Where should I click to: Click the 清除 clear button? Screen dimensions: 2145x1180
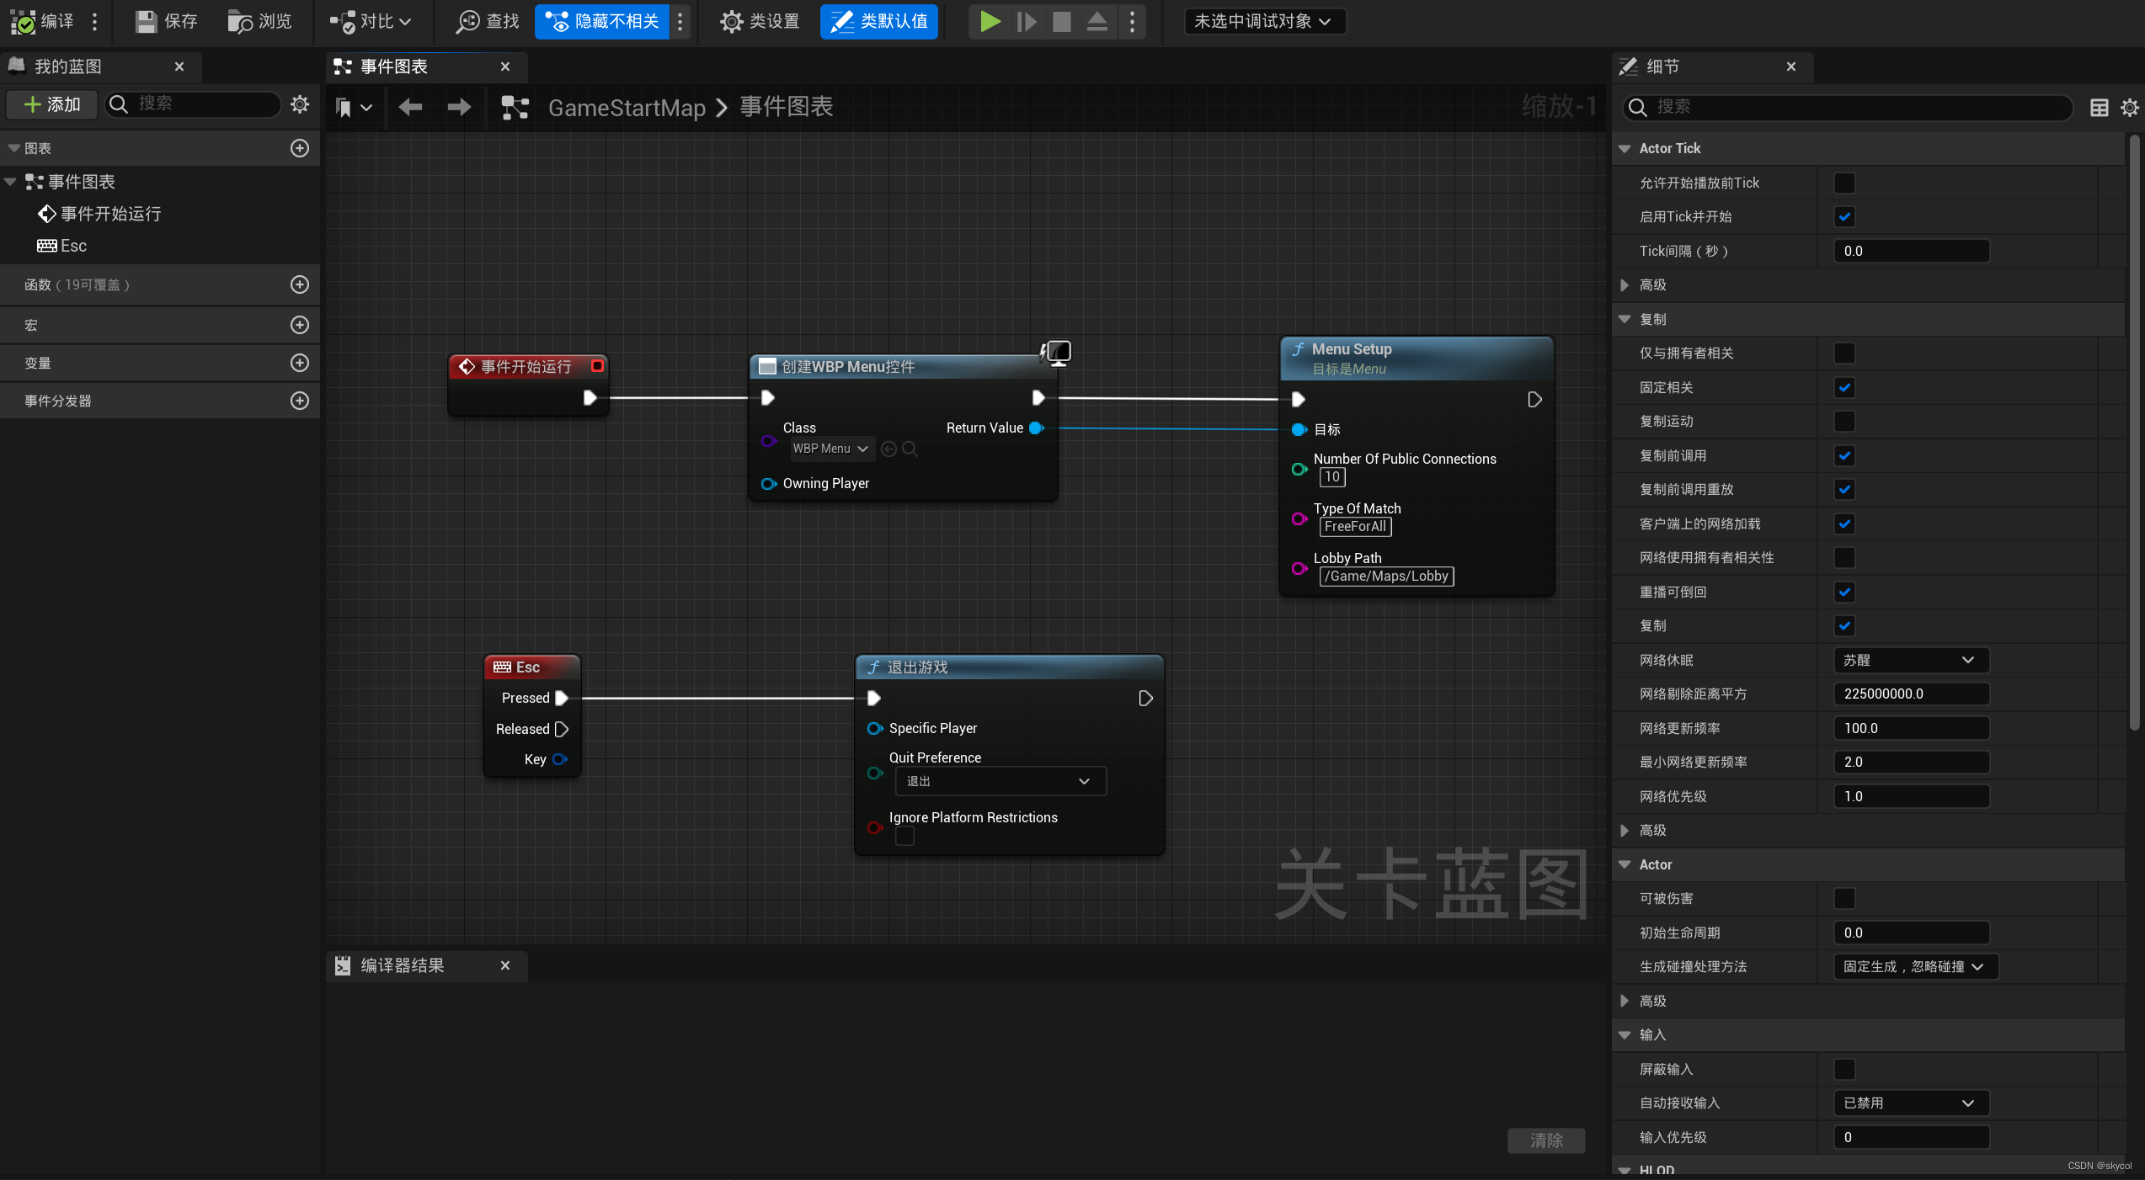point(1546,1140)
